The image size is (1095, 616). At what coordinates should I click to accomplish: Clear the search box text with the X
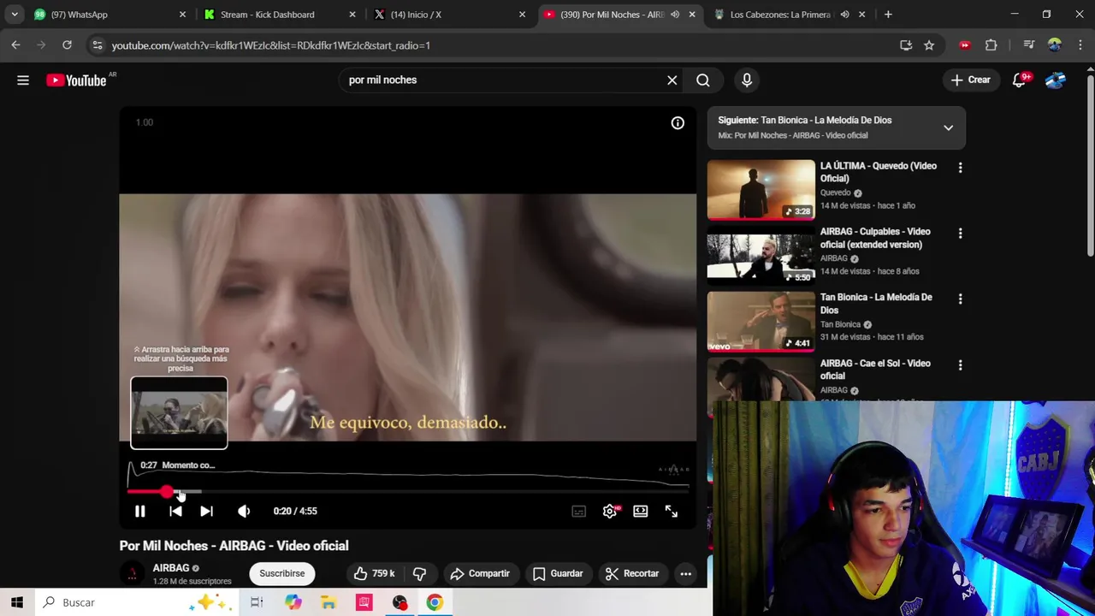(x=672, y=80)
